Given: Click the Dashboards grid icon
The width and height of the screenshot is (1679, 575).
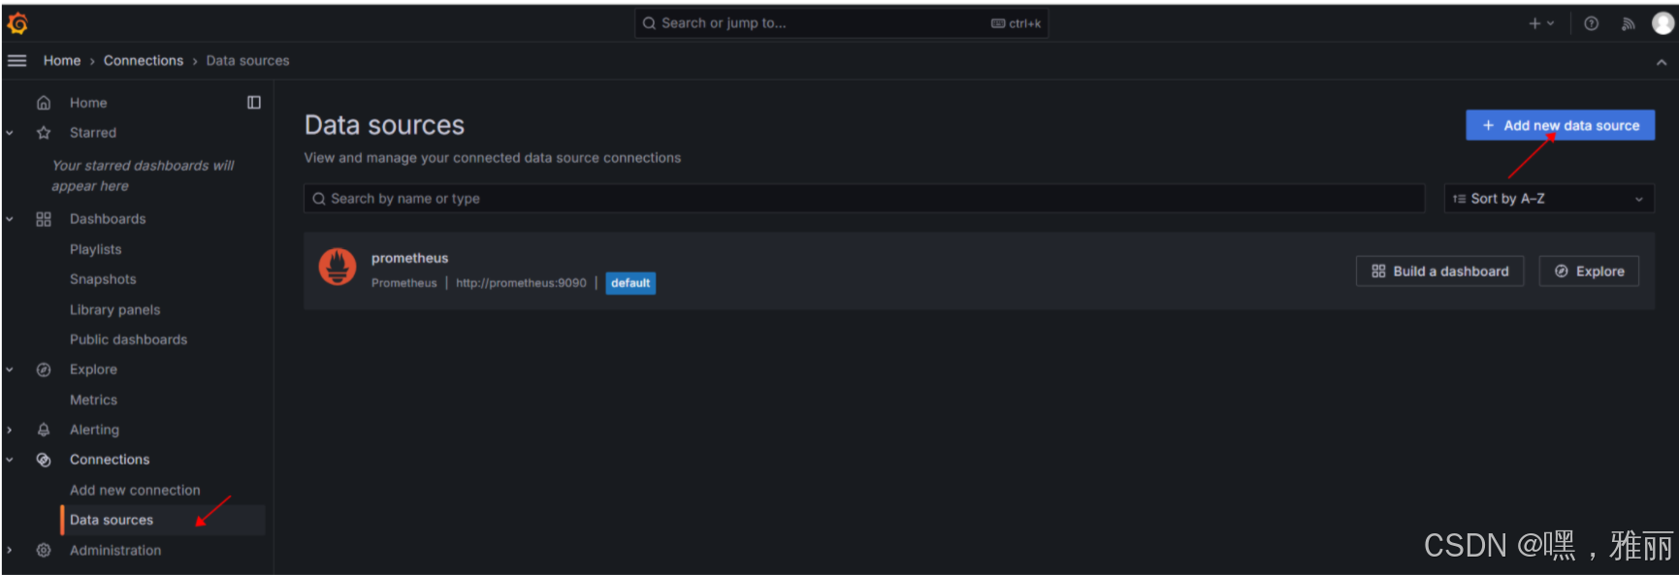Looking at the screenshot, I should [x=44, y=219].
